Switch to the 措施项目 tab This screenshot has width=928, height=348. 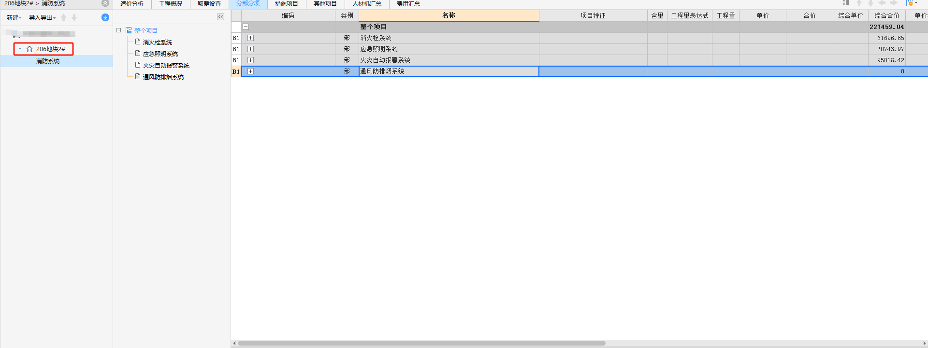[287, 4]
